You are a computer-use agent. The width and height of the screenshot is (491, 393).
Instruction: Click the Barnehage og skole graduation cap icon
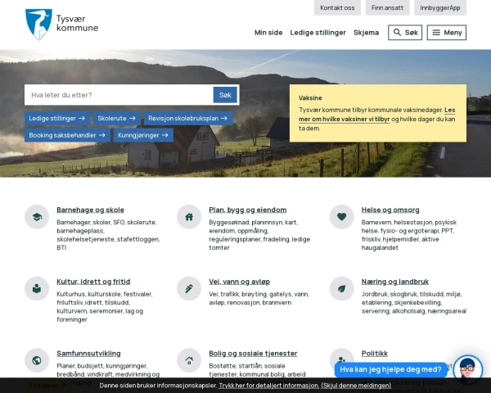pyautogui.click(x=37, y=217)
